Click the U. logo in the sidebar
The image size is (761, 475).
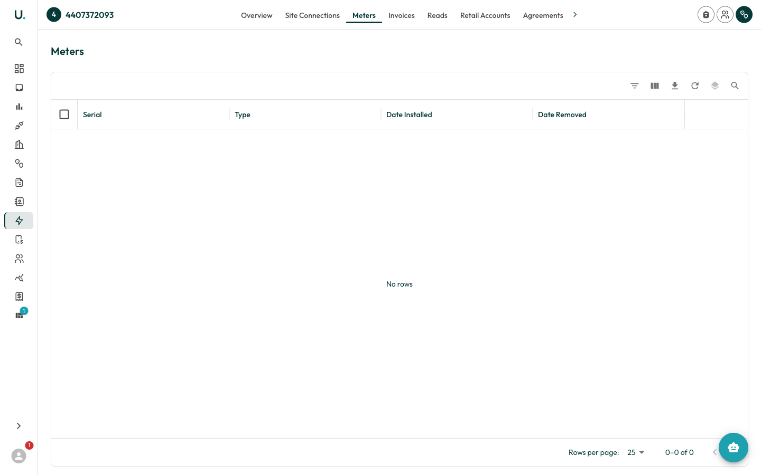click(20, 15)
